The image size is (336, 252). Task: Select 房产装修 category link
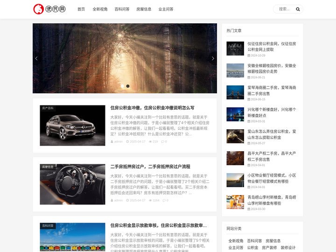point(269,248)
